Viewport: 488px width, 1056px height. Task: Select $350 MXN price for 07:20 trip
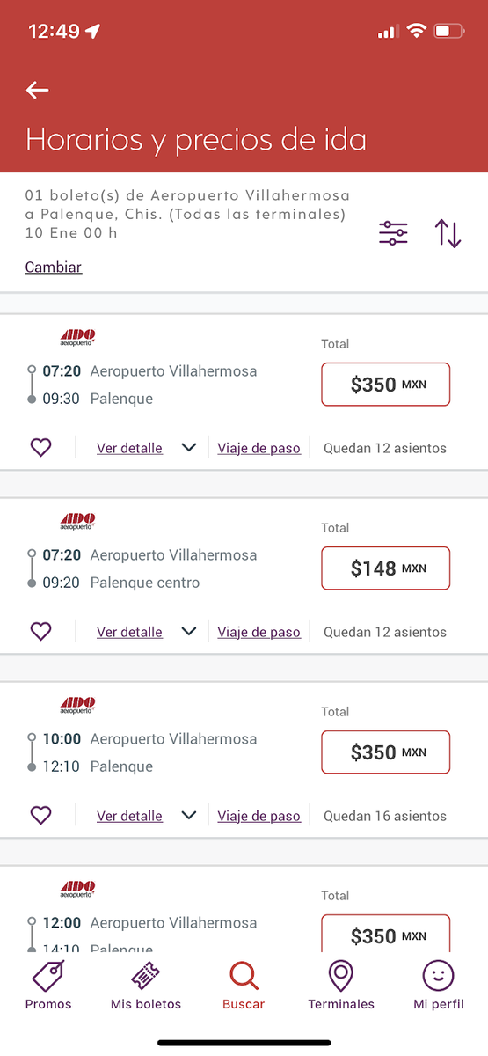pyautogui.click(x=386, y=385)
